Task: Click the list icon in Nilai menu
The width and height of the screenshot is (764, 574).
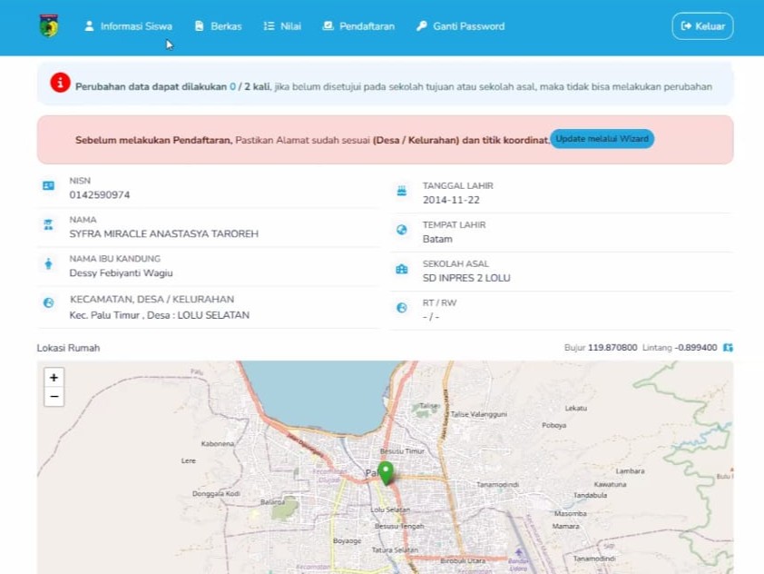Action: point(269,26)
